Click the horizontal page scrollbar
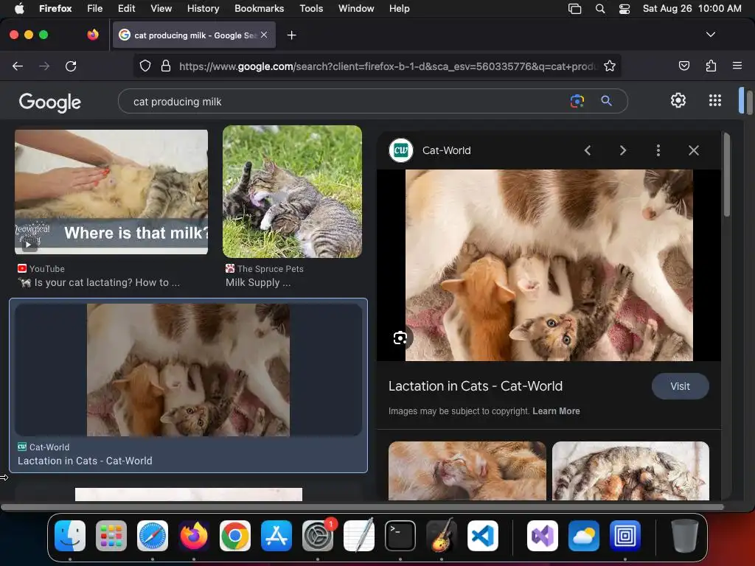The height and width of the screenshot is (566, 755). 362,507
